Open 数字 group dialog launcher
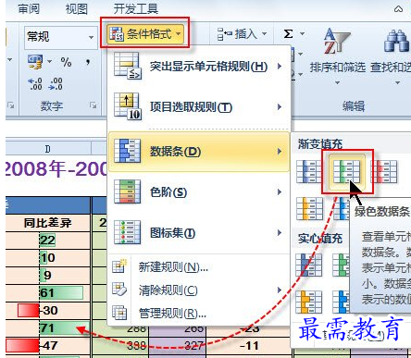The image size is (411, 358). point(93,105)
